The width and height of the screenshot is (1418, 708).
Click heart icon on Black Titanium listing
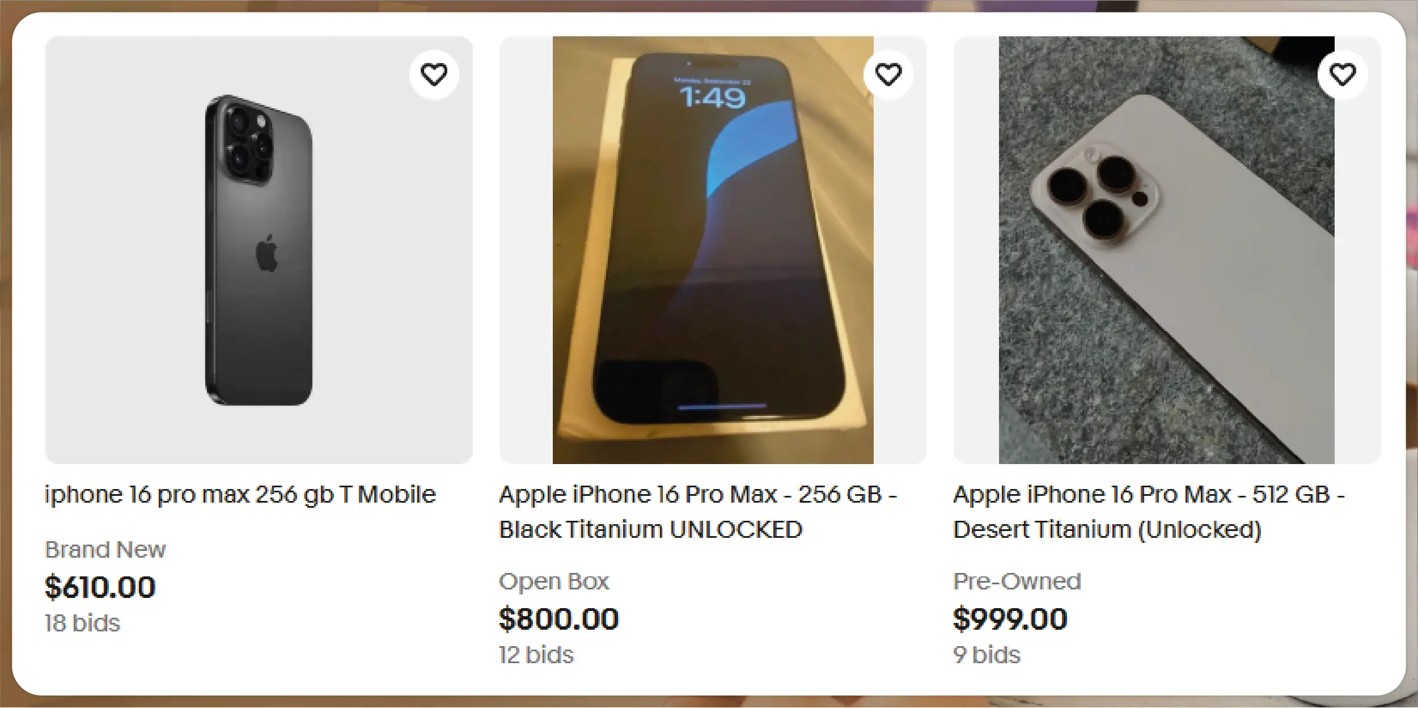(888, 75)
